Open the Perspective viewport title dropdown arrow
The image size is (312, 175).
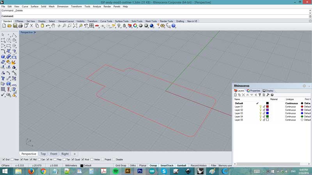[x=35, y=32]
